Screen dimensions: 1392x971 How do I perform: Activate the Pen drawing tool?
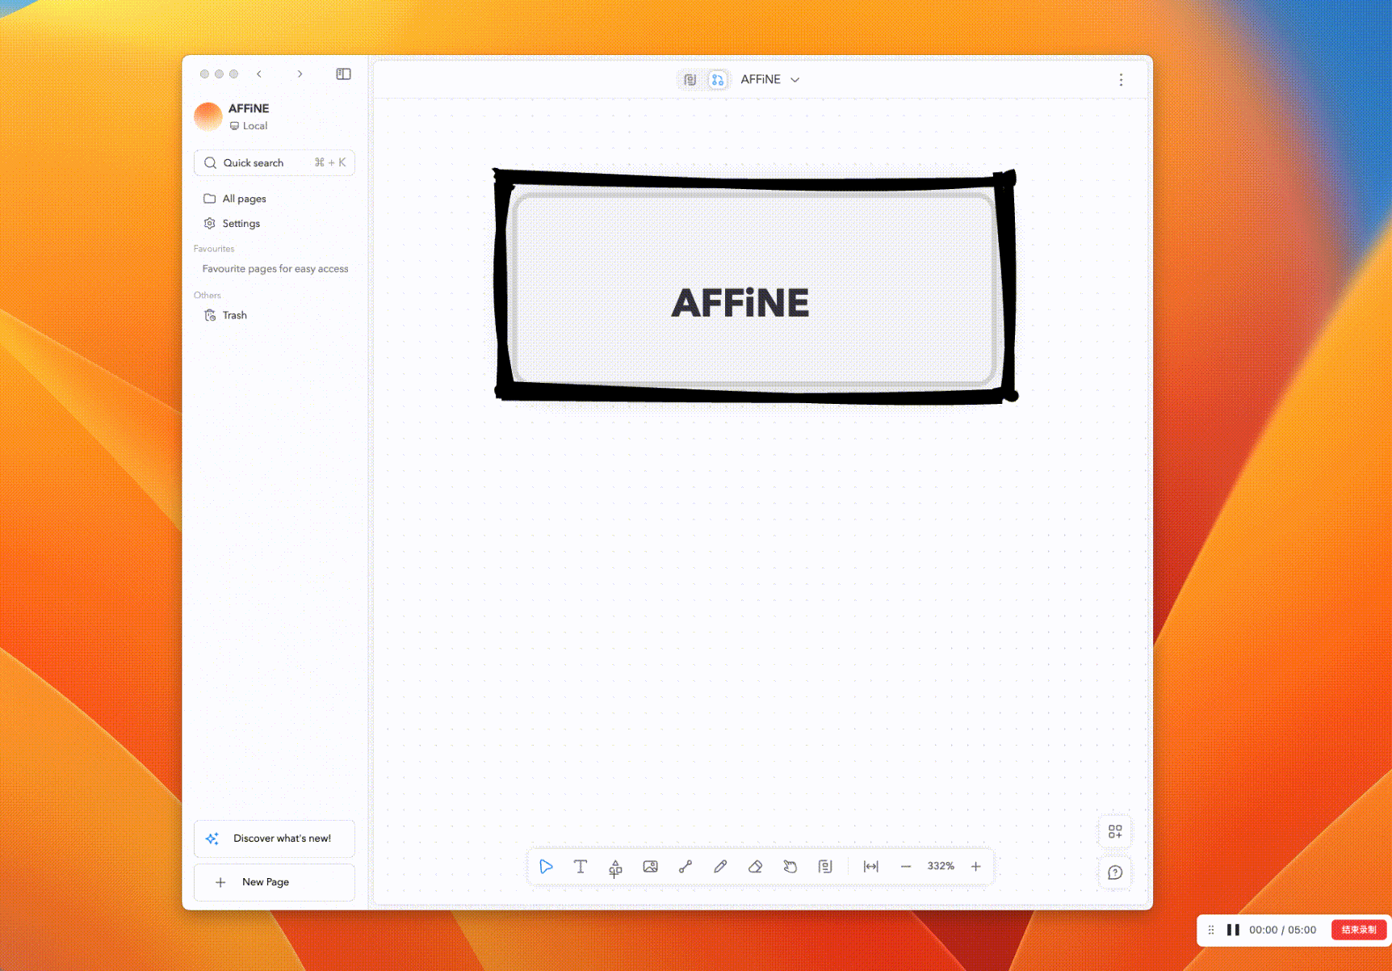click(720, 866)
